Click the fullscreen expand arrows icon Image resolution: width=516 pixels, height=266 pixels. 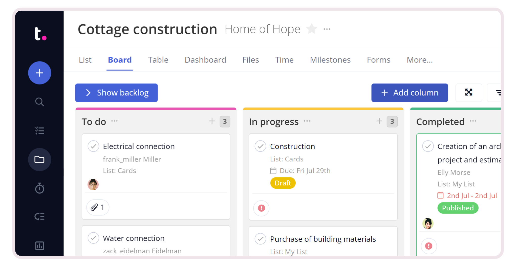pyautogui.click(x=468, y=93)
